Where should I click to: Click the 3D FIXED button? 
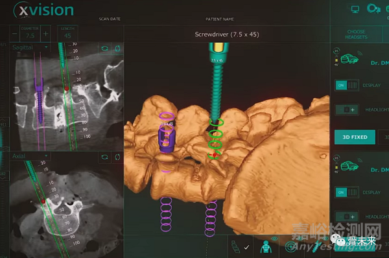click(355, 137)
